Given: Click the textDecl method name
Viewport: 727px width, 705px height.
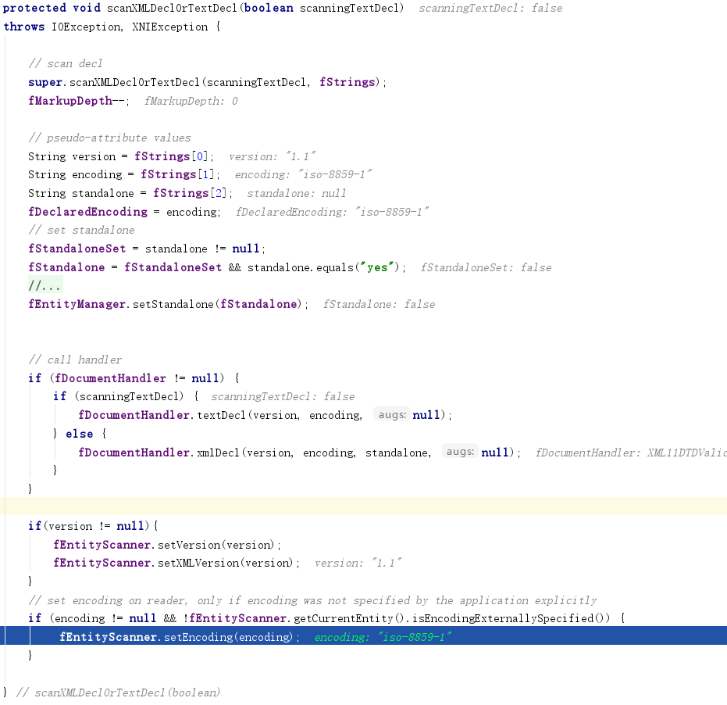Looking at the screenshot, I should pyautogui.click(x=222, y=415).
